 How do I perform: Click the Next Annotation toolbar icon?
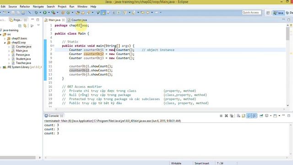[125, 12]
